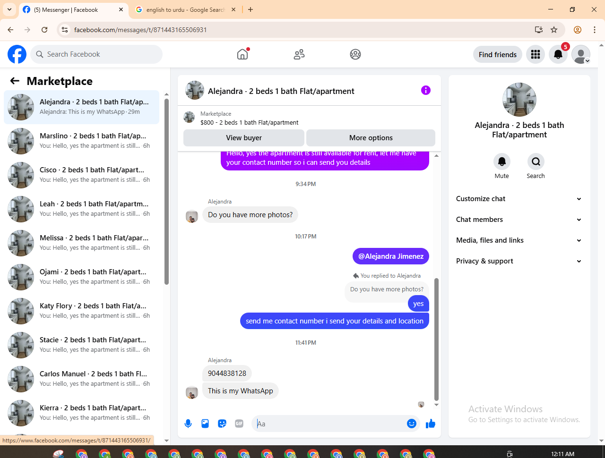
Task: Switch to english to urdu Google tab
Action: point(184,9)
